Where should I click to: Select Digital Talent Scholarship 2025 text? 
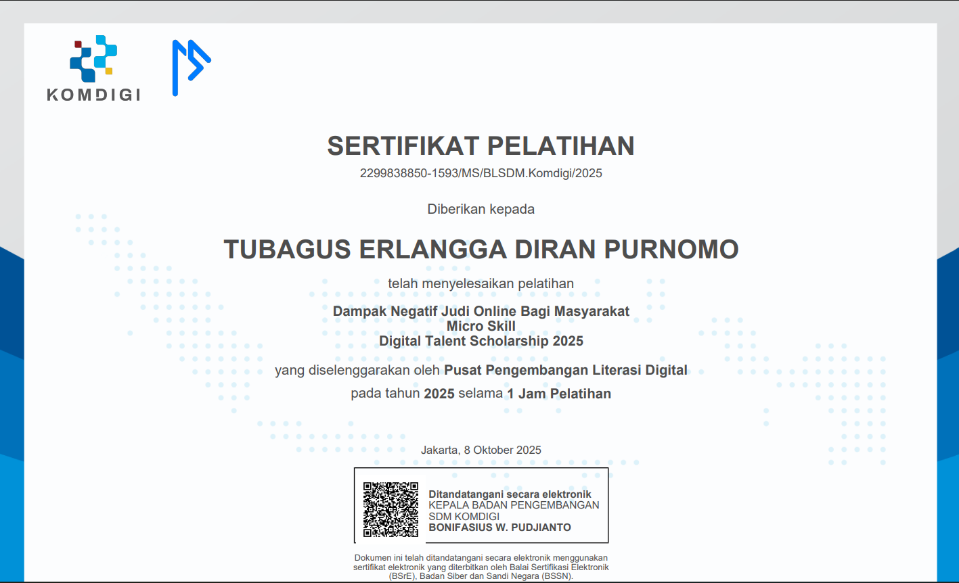pyautogui.click(x=480, y=341)
